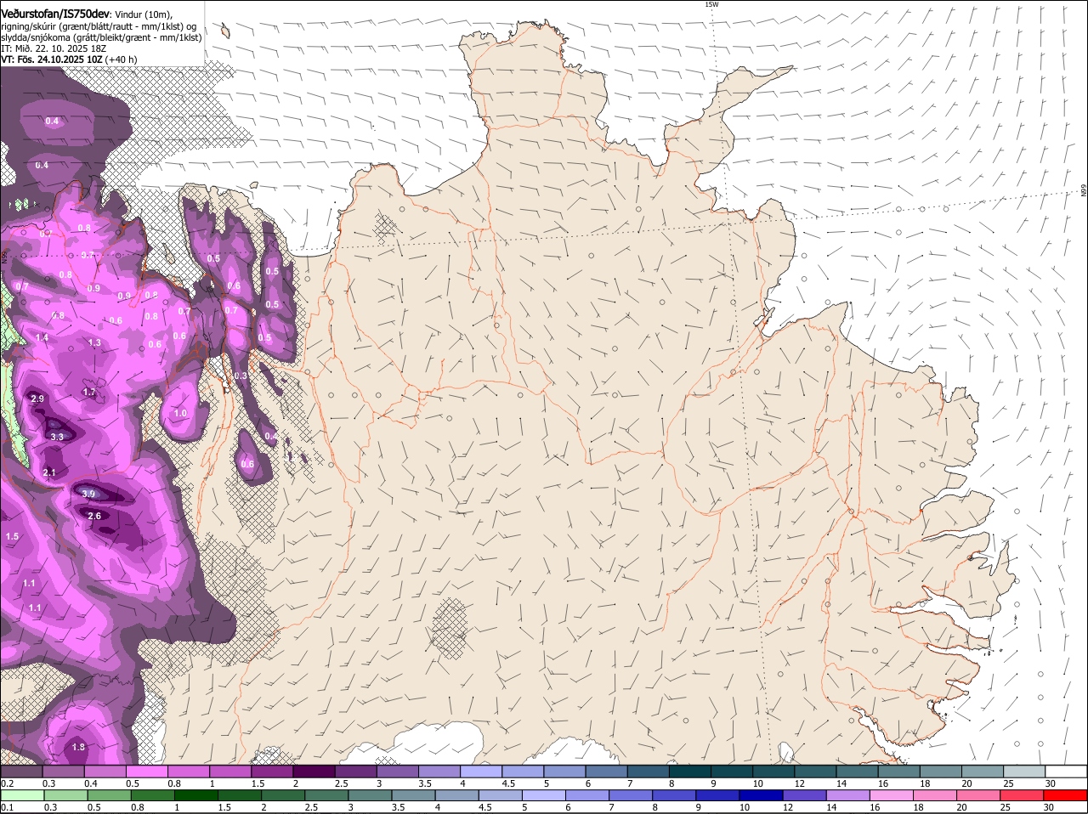Select the dark mauve 0.2–0.3 swatch, upper legend
1088x814 pixels.
tap(21, 772)
